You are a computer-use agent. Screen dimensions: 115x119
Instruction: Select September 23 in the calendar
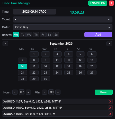(x=46, y=73)
